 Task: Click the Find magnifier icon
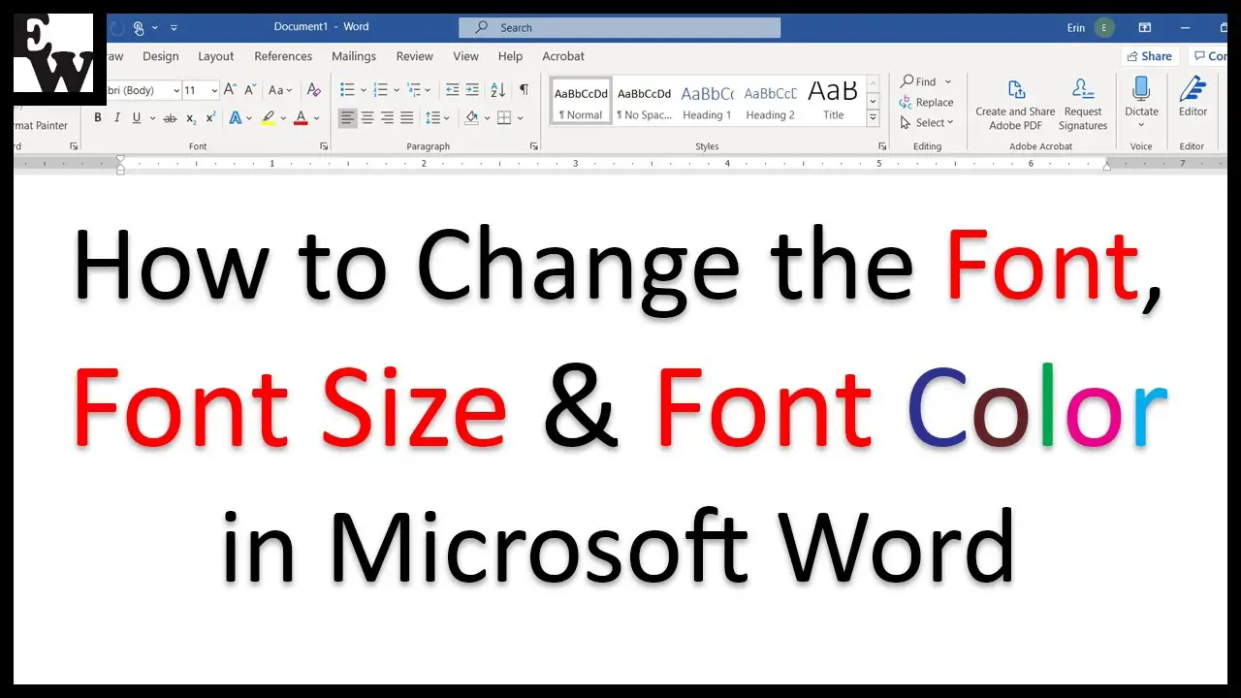tap(907, 81)
